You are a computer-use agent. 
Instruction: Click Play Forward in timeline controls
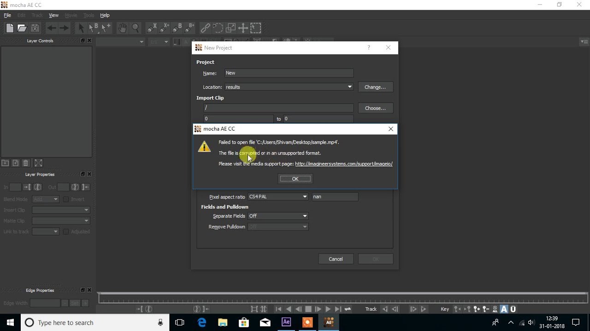(328, 309)
